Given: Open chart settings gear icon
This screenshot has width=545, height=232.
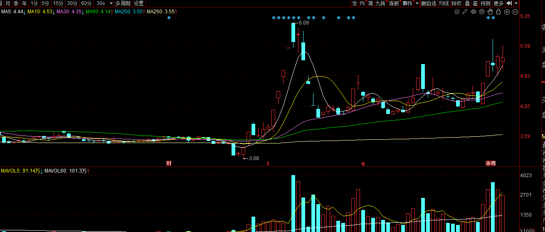Looking at the screenshot, I should click(457, 12).
